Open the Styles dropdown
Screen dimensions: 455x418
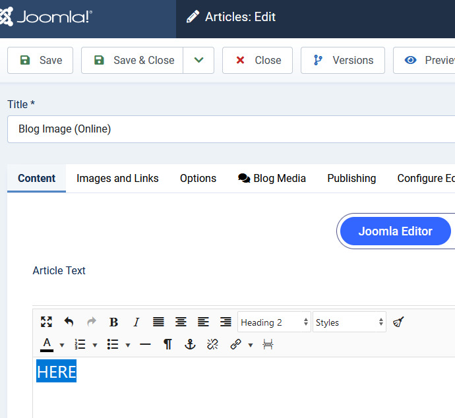349,322
